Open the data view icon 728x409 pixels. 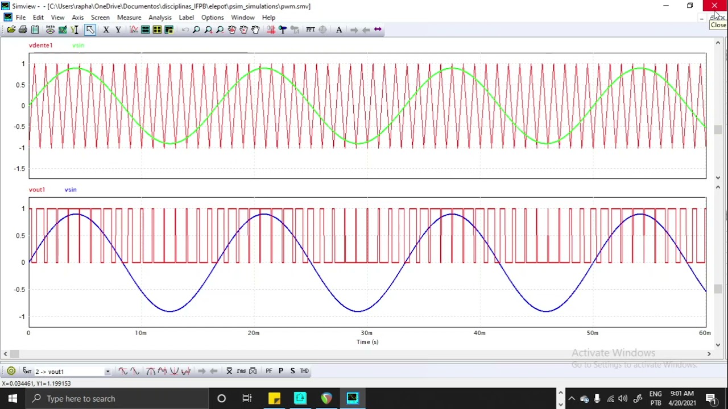pyautogui.click(x=50, y=30)
